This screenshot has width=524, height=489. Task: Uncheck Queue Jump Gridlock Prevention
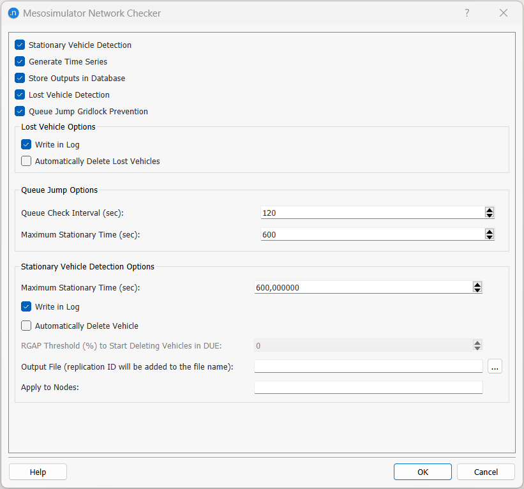[x=19, y=111]
